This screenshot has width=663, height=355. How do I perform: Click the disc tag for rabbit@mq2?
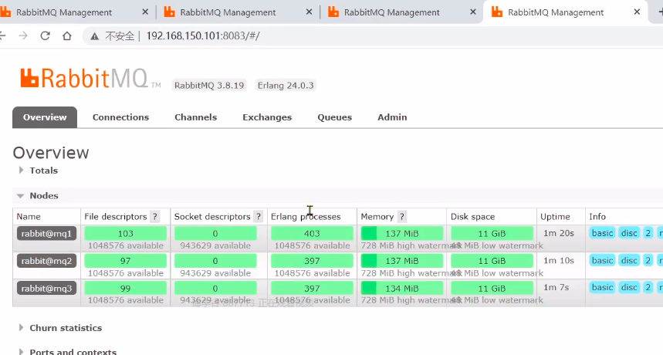(x=629, y=260)
